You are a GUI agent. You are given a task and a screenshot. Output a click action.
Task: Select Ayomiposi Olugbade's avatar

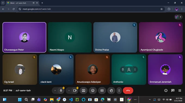[x=161, y=37]
